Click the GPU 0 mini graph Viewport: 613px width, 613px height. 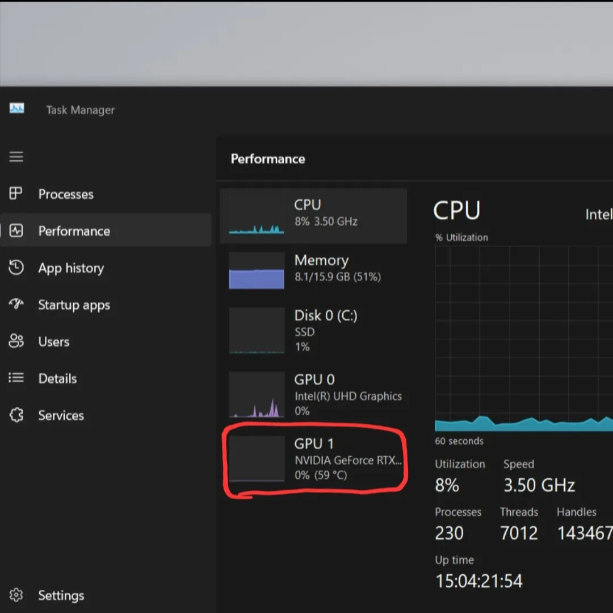(x=257, y=394)
